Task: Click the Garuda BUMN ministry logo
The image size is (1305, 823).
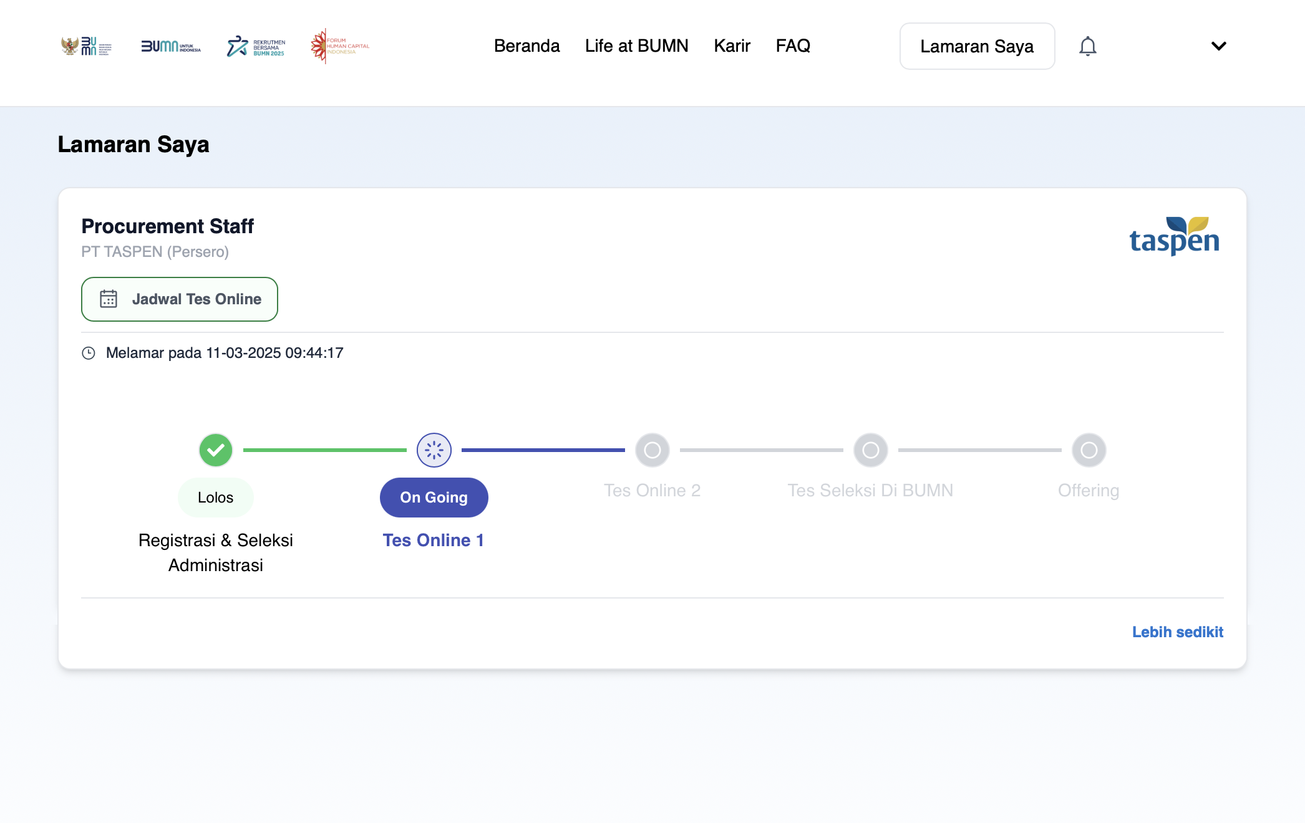Action: click(x=86, y=46)
